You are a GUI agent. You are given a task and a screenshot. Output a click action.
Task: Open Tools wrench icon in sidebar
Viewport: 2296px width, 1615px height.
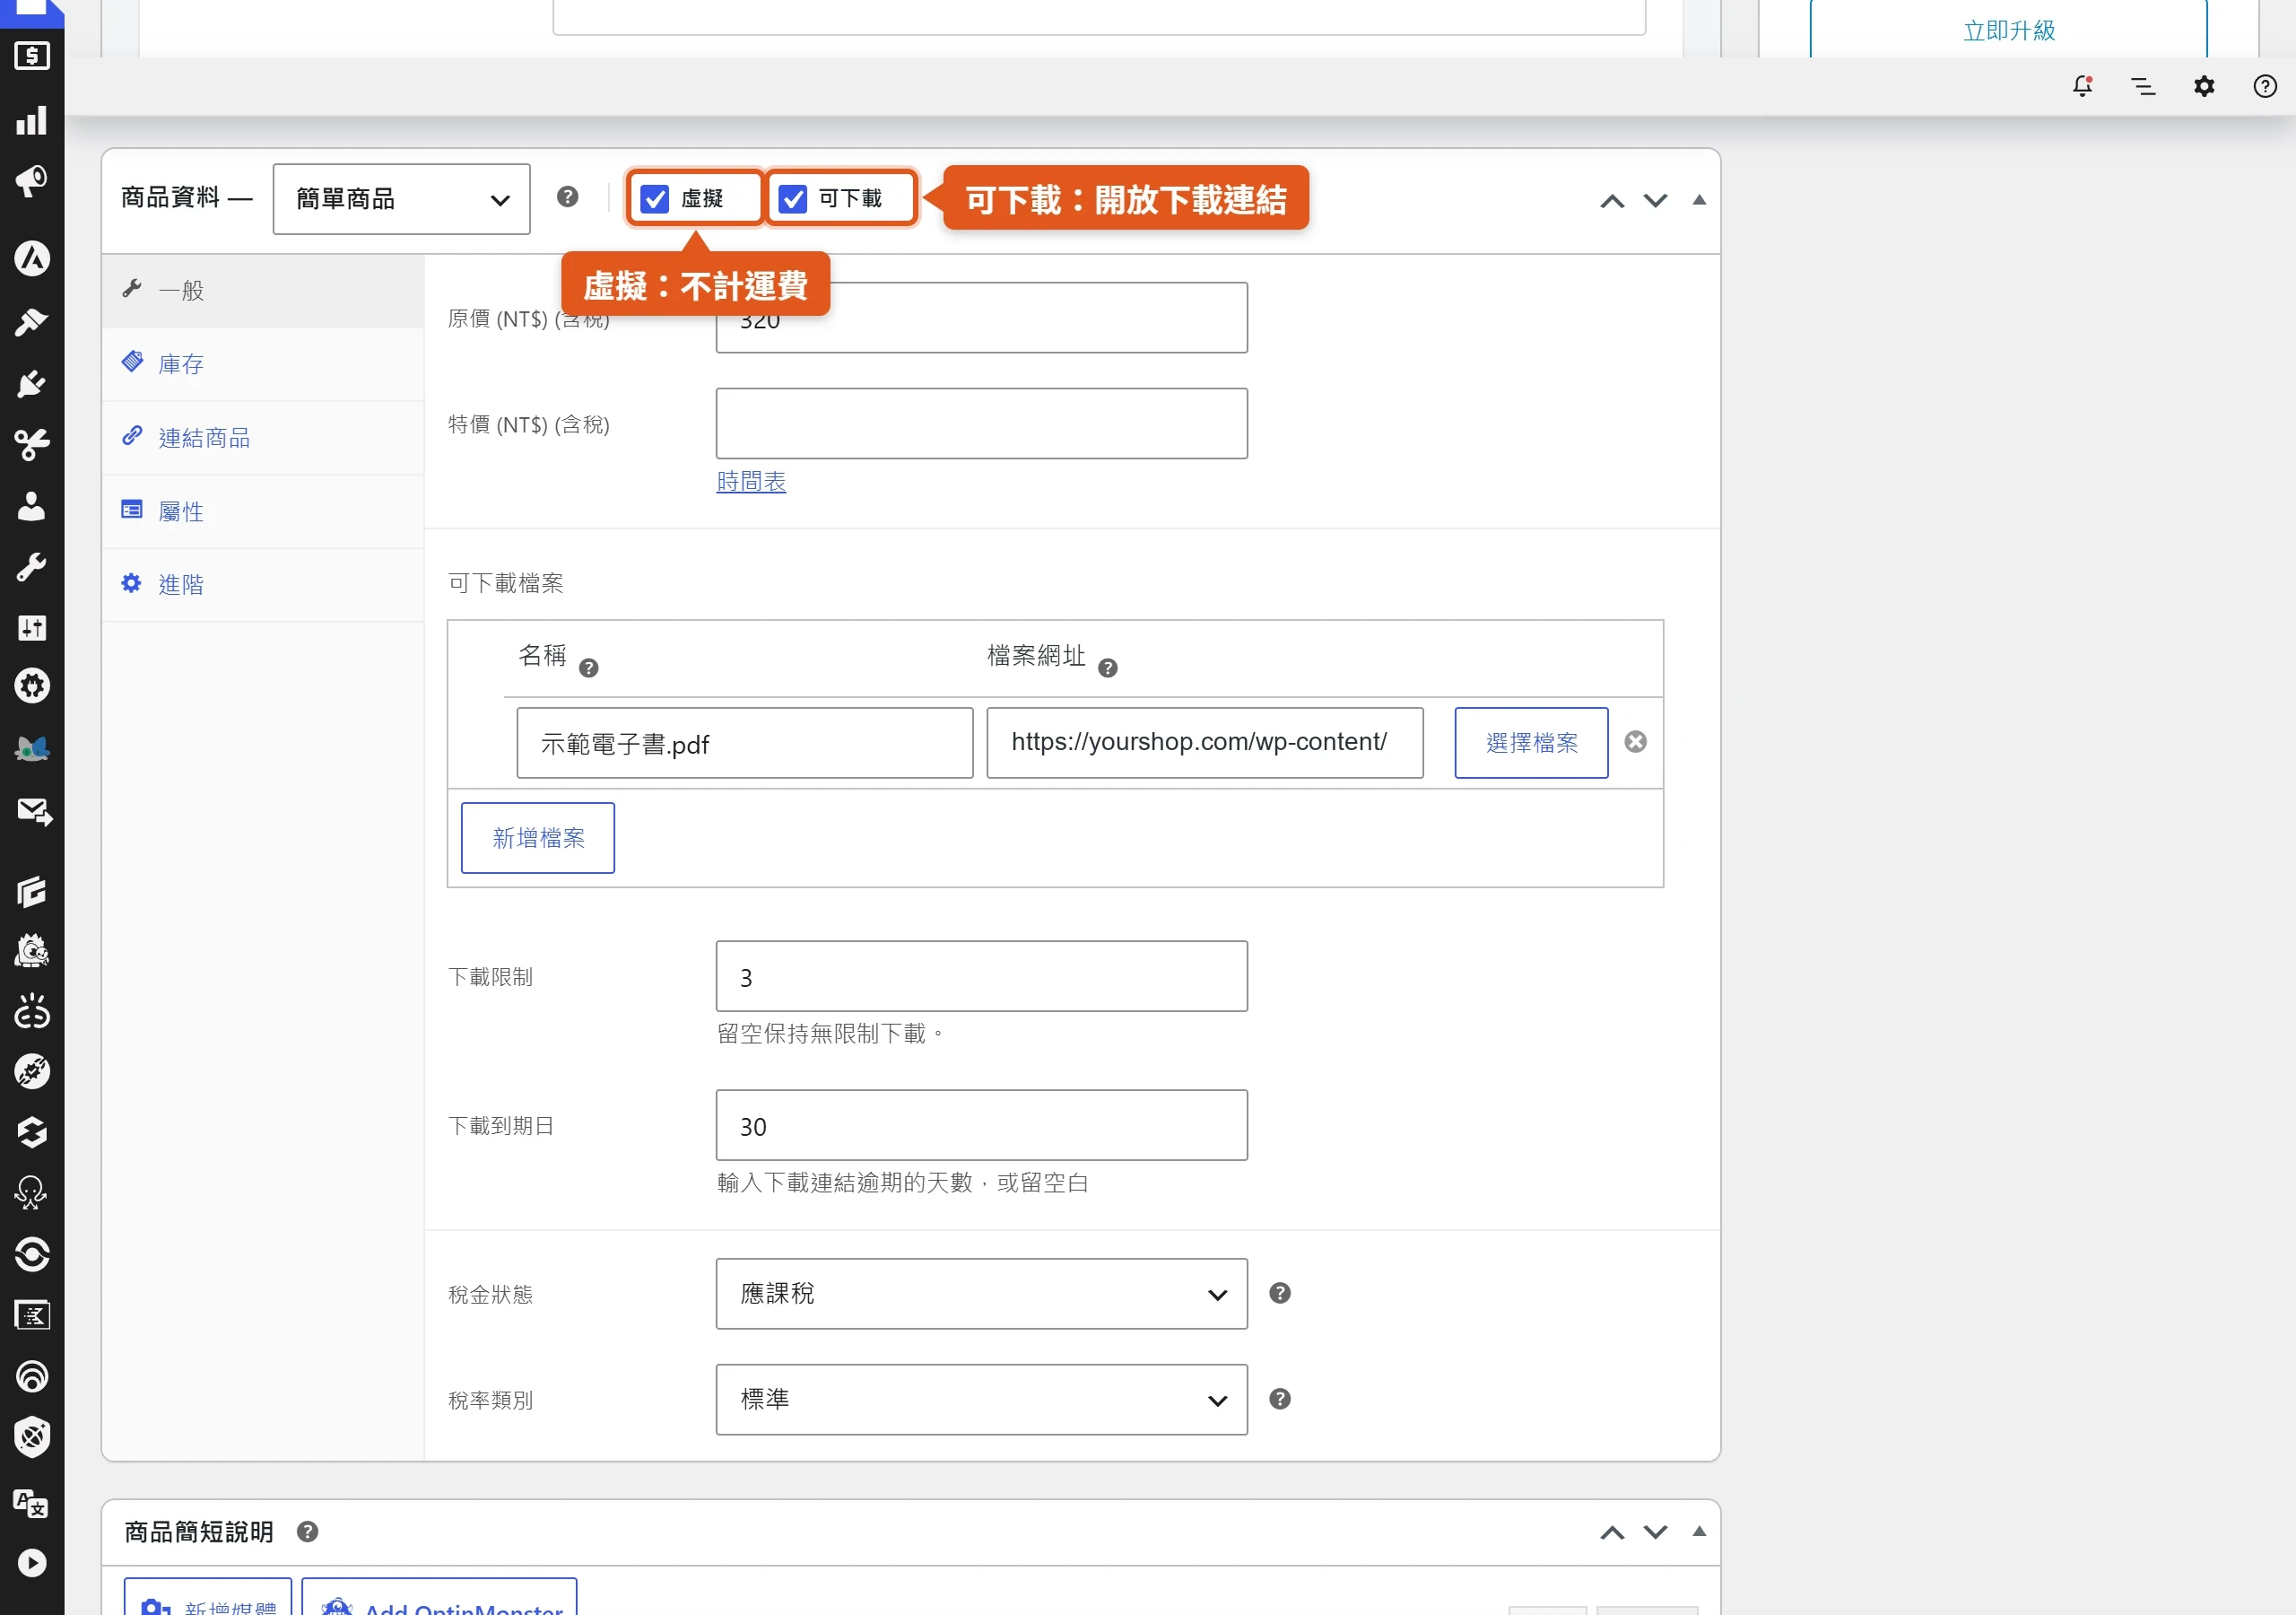pos(32,567)
